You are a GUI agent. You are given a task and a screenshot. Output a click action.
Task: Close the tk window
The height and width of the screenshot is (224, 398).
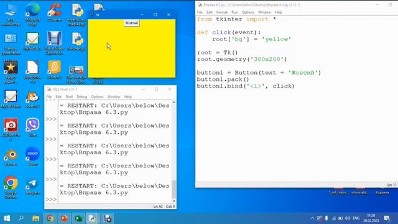[169, 15]
